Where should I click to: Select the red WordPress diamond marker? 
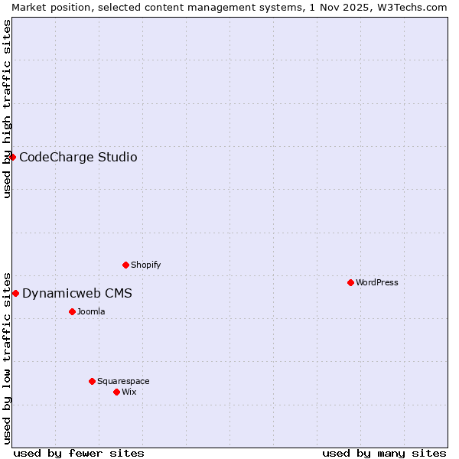(x=351, y=282)
